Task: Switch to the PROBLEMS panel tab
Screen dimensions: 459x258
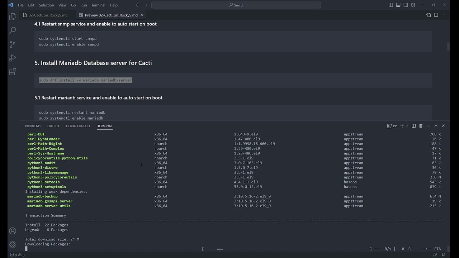Action: [x=33, y=126]
